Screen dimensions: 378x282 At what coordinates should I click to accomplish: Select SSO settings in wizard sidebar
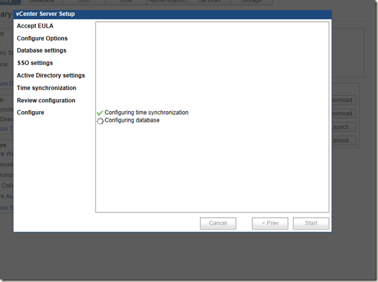point(35,63)
